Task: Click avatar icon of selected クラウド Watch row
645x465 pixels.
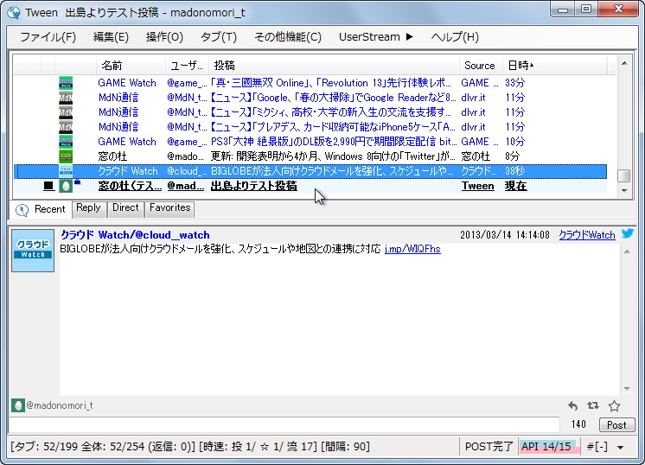Action: 66,171
